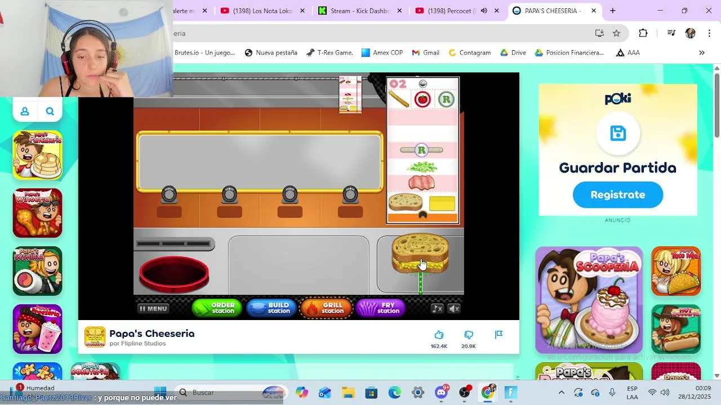
Task: Open Papa's Pancakeria game thumbnail
Action: (38, 155)
